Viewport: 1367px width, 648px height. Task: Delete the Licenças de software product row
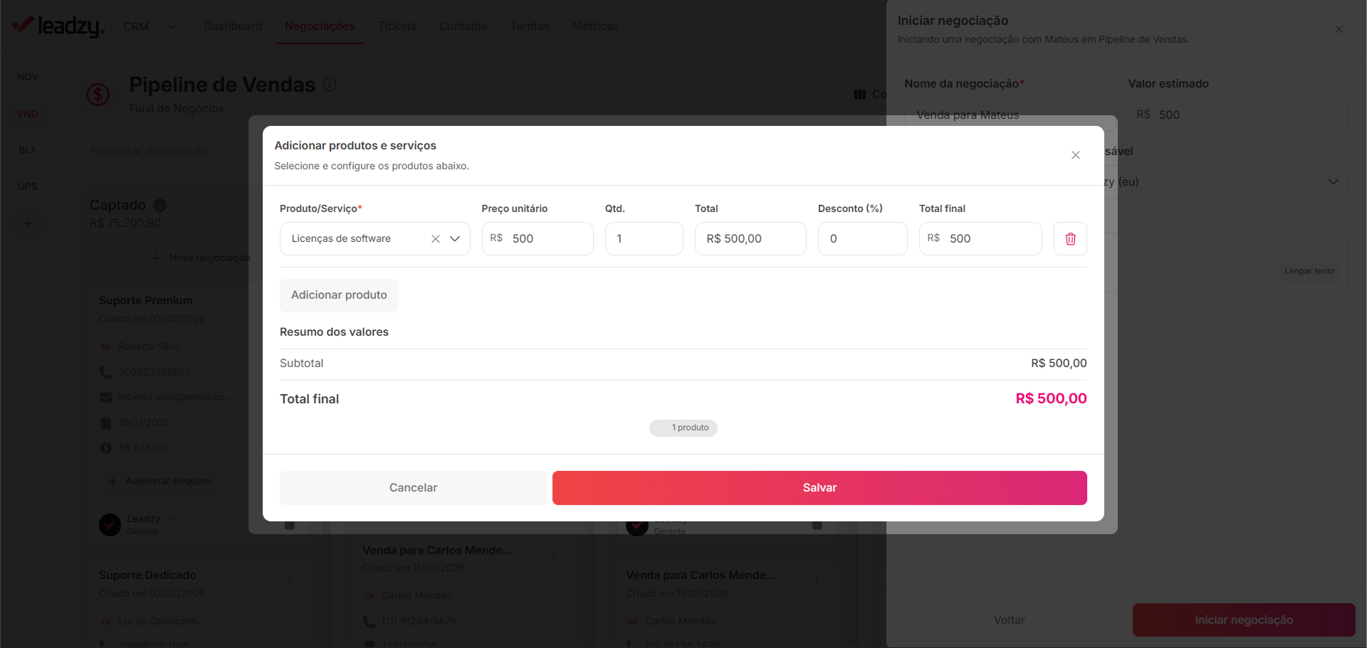pos(1070,239)
